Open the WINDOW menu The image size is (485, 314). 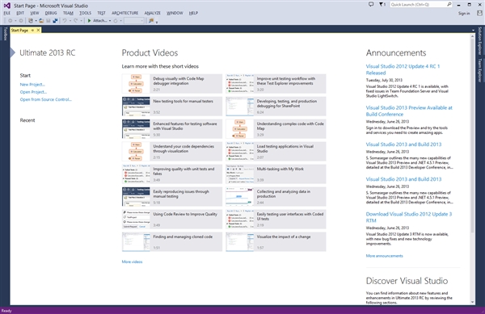pyautogui.click(x=175, y=13)
